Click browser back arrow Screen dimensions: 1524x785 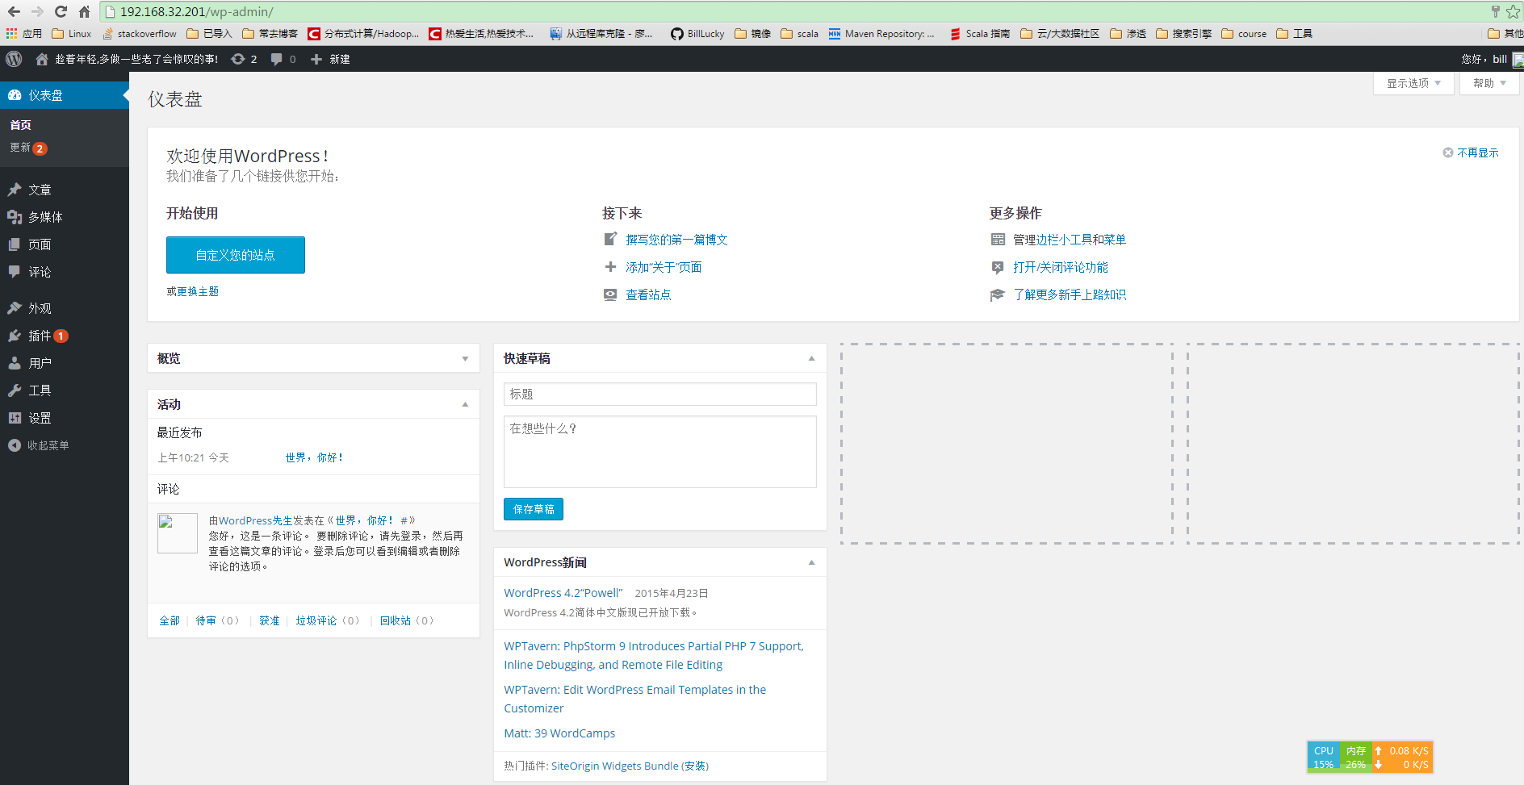pyautogui.click(x=14, y=11)
